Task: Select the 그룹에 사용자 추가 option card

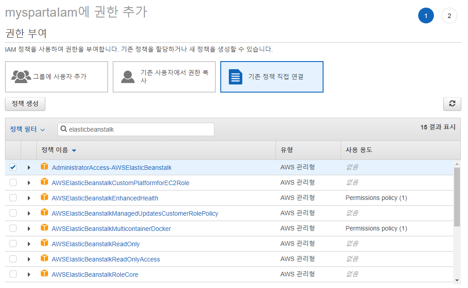Action: (x=57, y=77)
